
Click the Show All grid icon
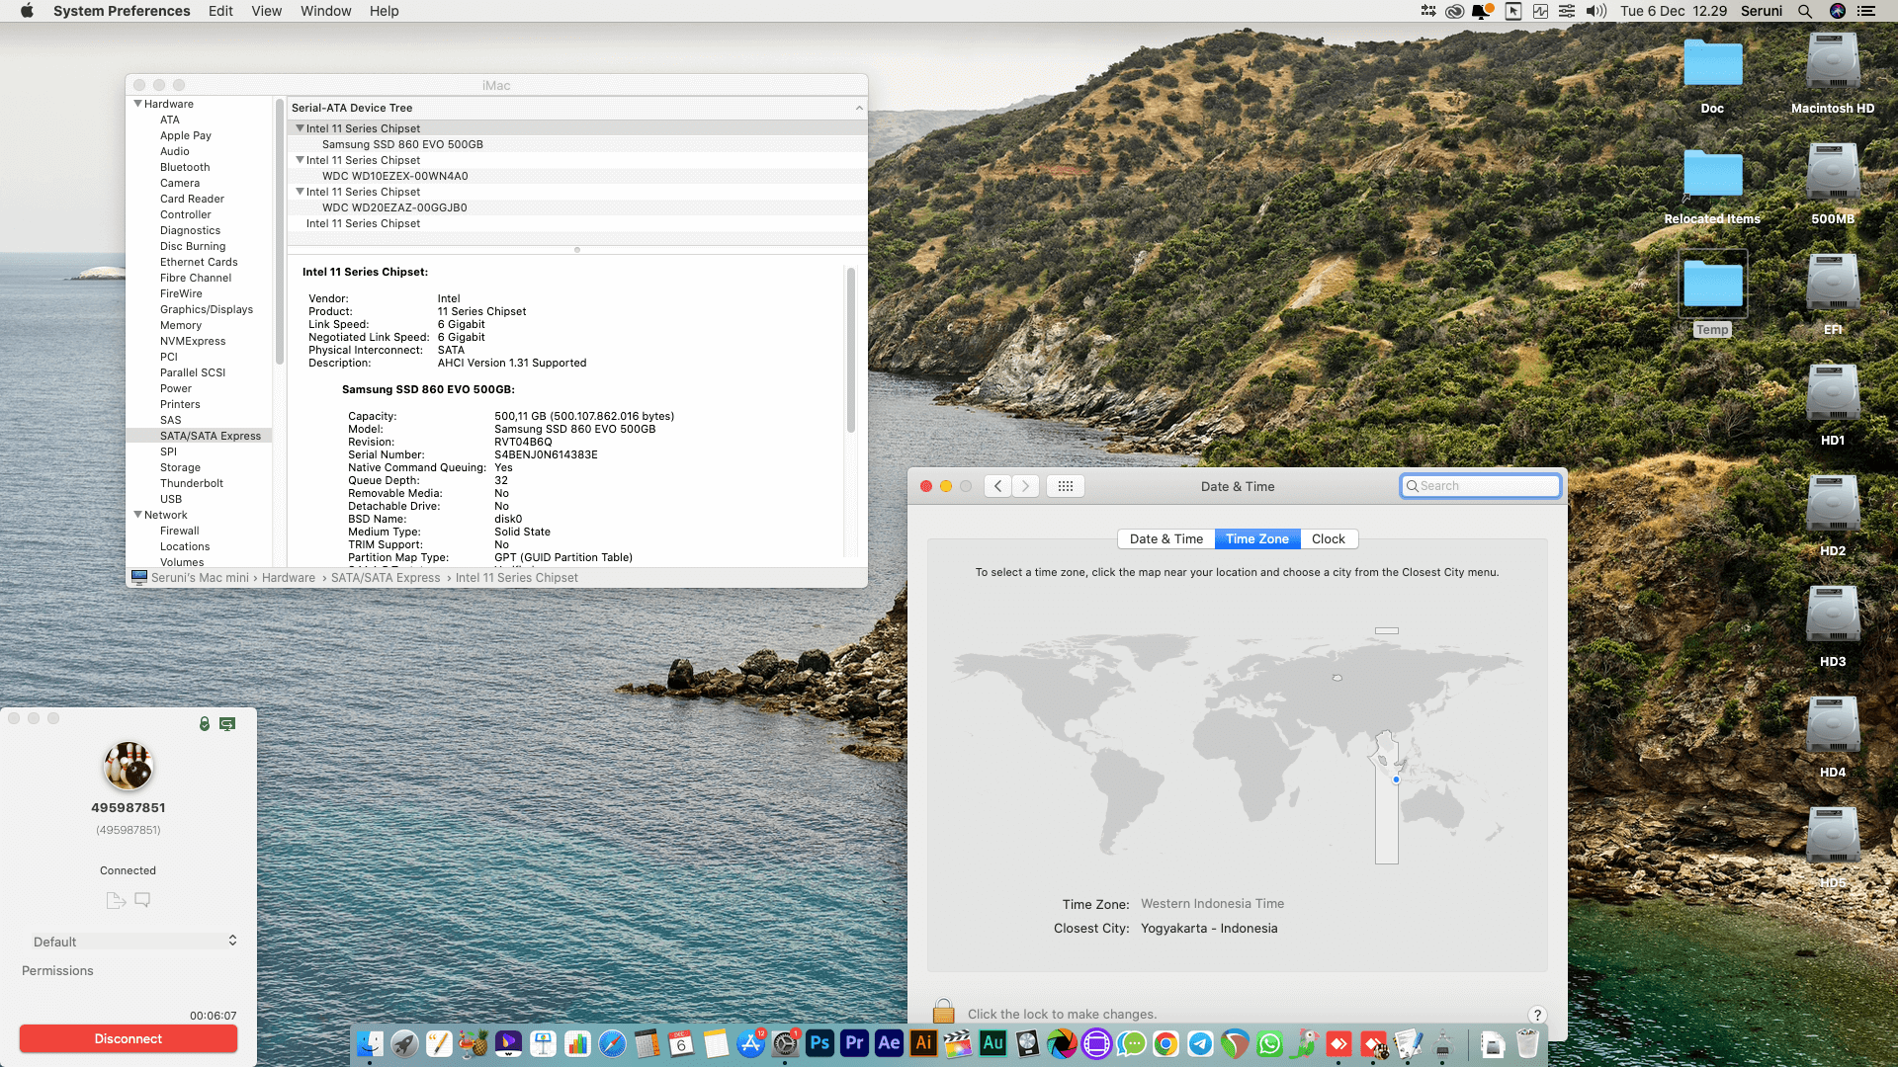tap(1065, 486)
